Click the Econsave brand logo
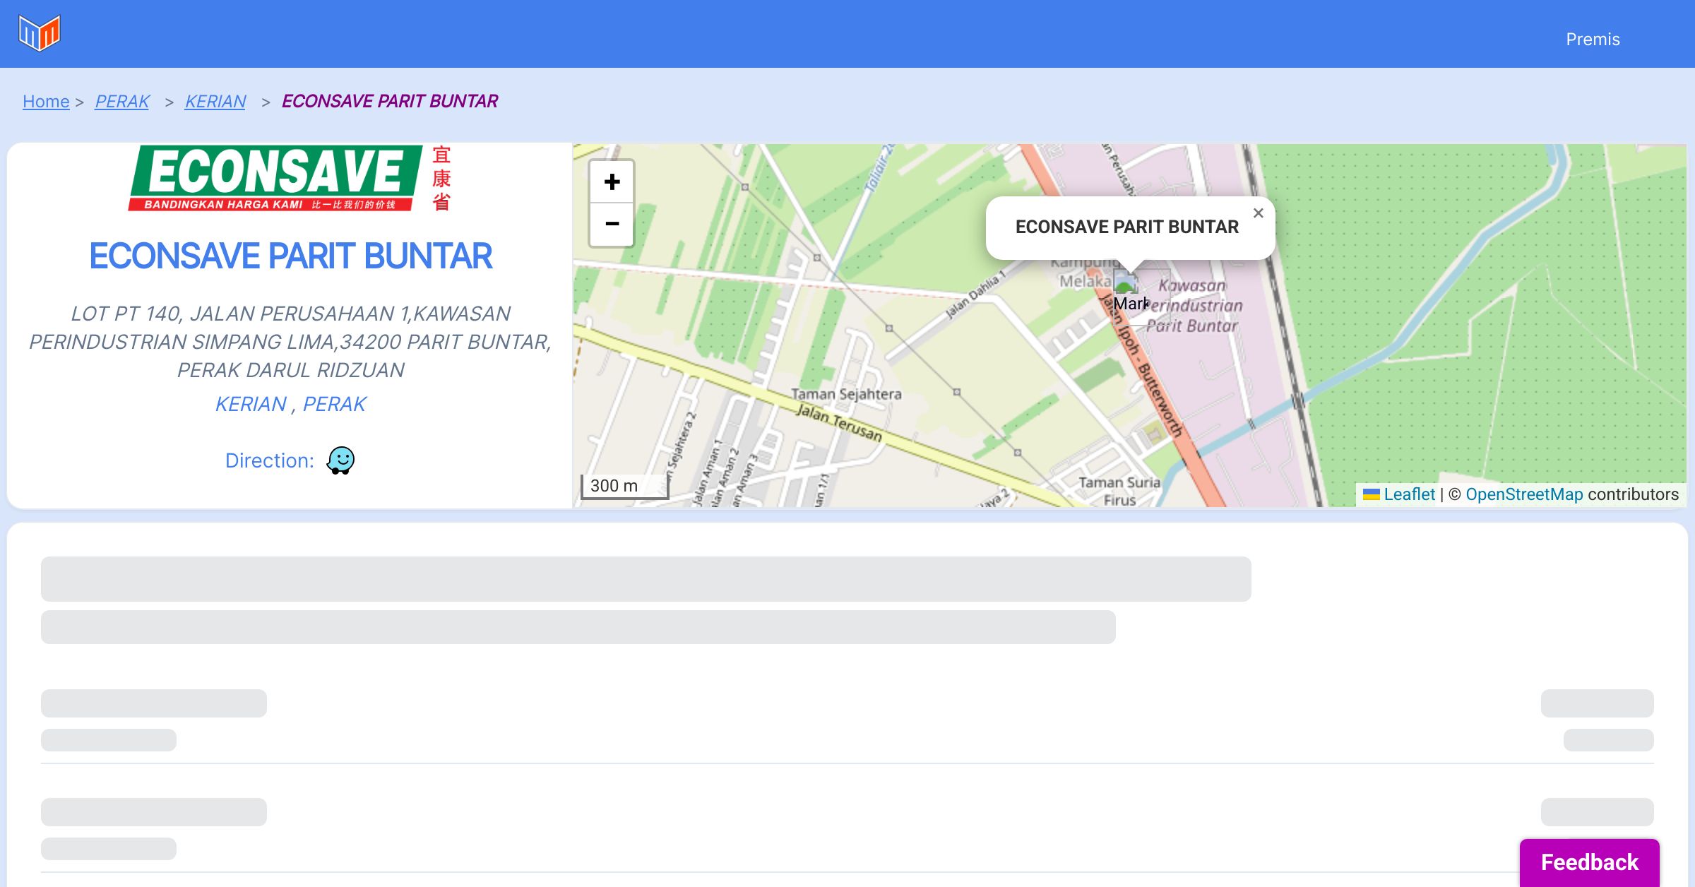The height and width of the screenshot is (887, 1695). tap(290, 178)
